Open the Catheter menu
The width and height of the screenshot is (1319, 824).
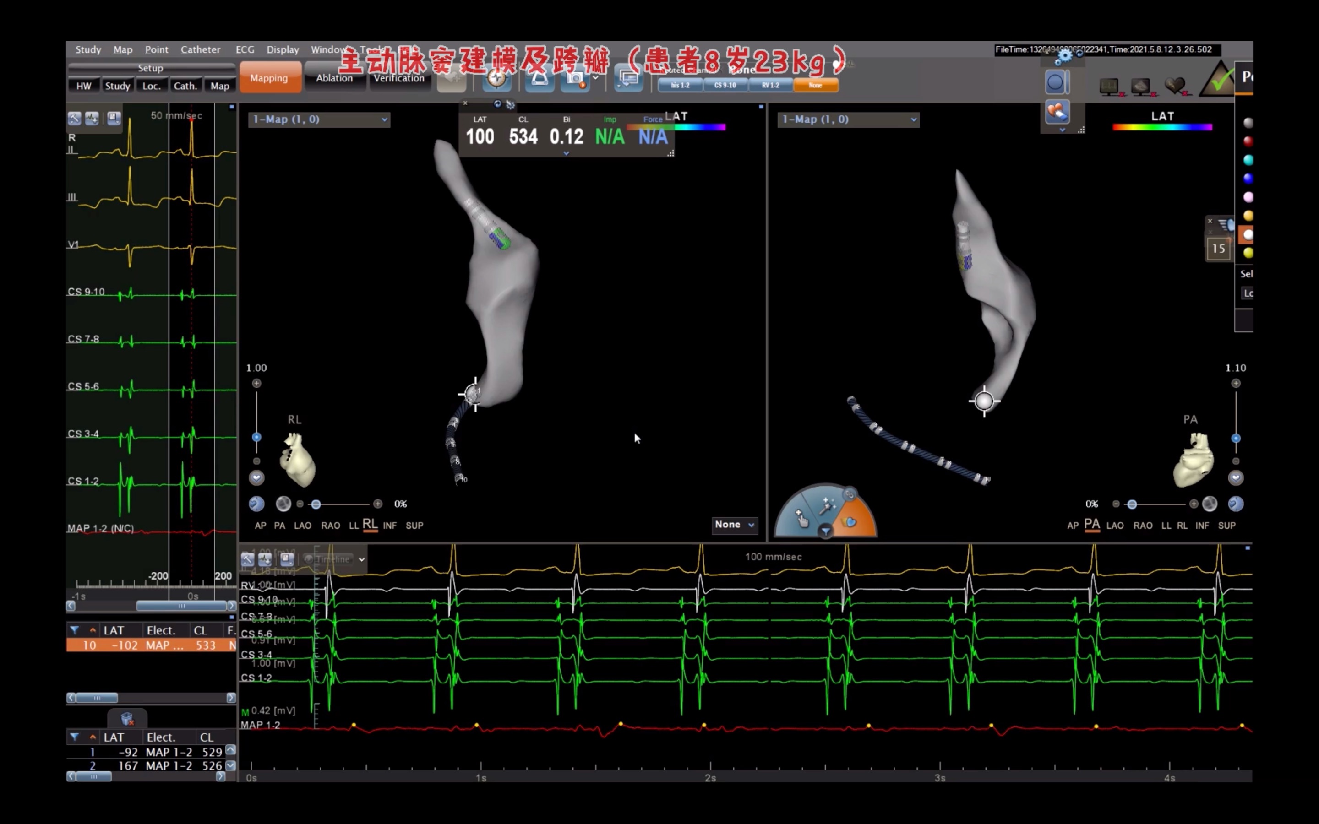[200, 49]
